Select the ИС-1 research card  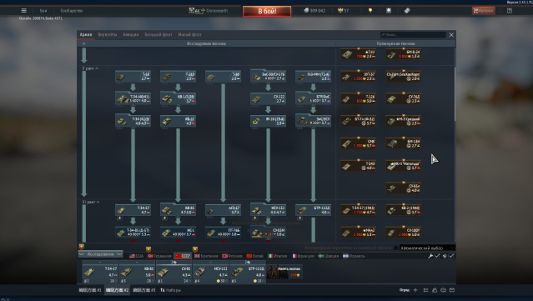point(178,233)
